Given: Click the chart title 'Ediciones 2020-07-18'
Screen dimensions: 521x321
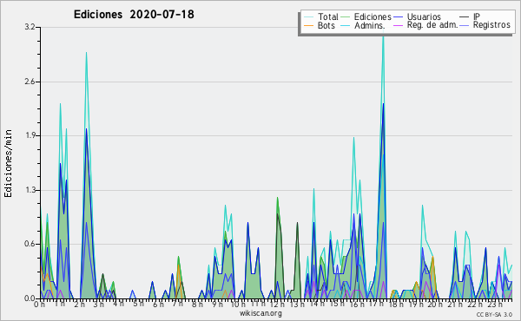Looking at the screenshot, I should tap(134, 15).
